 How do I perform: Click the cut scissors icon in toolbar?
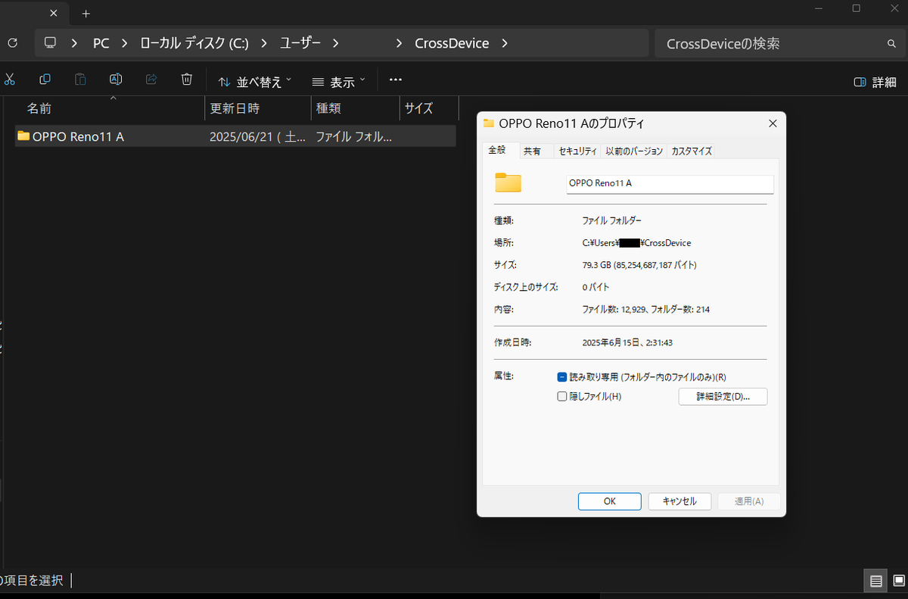9,80
